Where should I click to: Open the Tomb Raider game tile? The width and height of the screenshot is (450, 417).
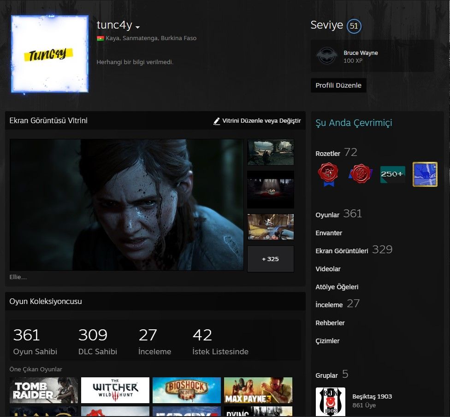click(44, 390)
